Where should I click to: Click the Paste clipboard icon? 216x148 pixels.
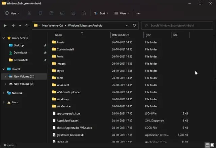tap(51, 13)
